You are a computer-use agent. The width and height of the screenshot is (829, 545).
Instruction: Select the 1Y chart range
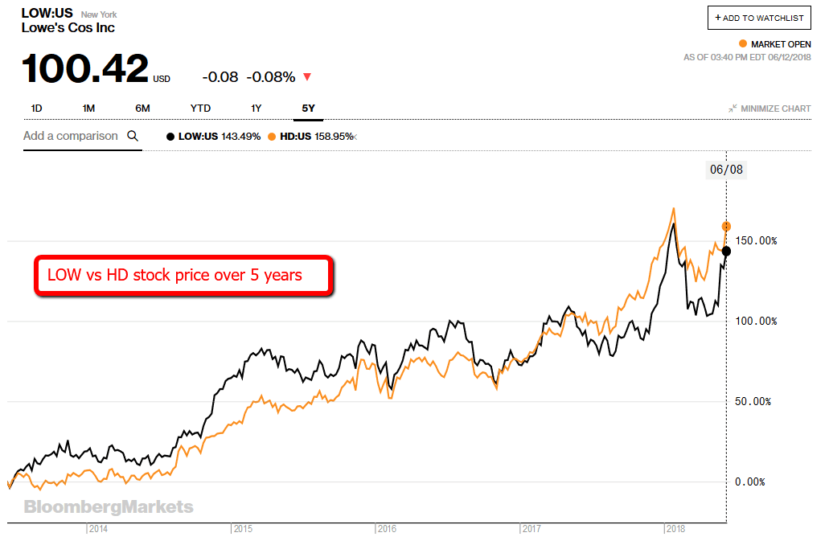(256, 108)
